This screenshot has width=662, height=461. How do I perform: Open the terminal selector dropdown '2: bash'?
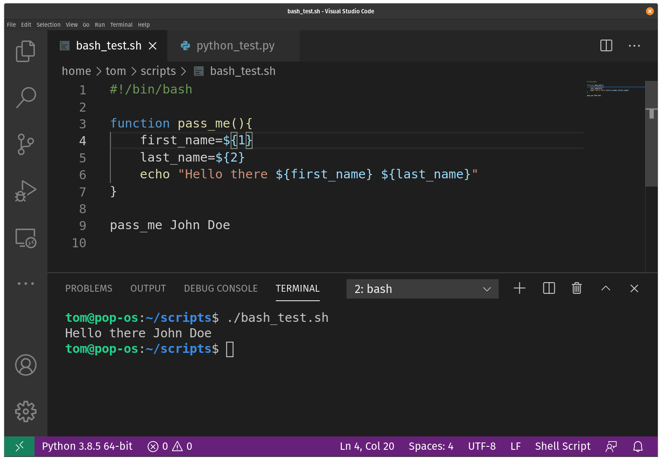(x=422, y=289)
